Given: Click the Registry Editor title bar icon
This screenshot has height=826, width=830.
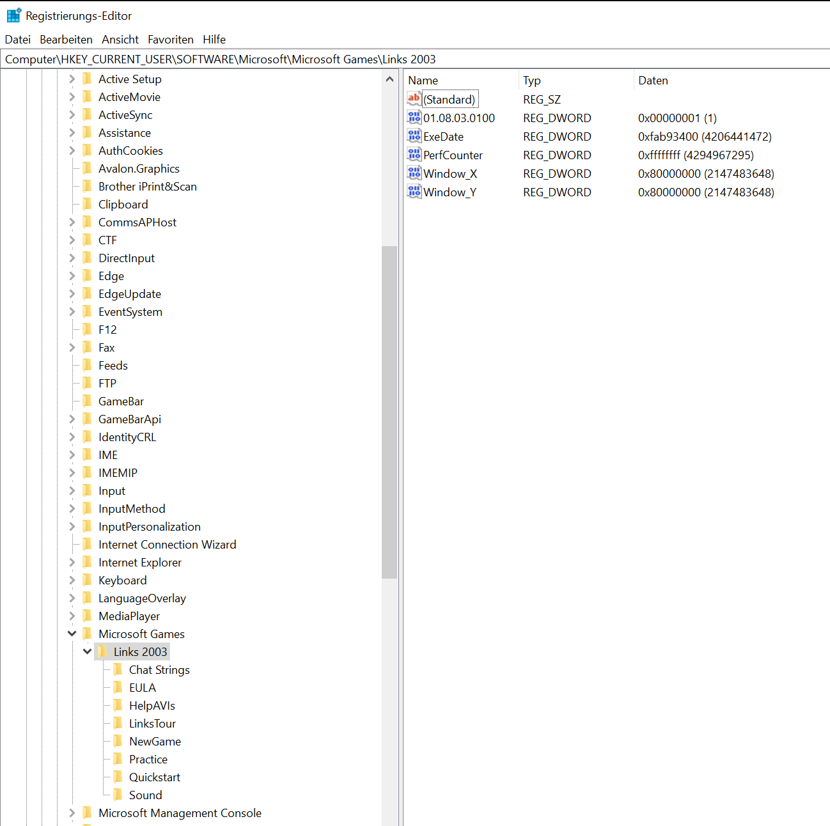Looking at the screenshot, I should [13, 15].
